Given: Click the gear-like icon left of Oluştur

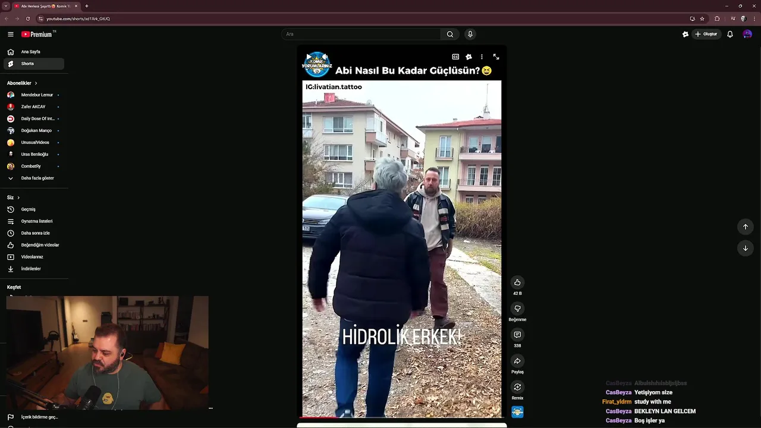Looking at the screenshot, I should pos(685,34).
